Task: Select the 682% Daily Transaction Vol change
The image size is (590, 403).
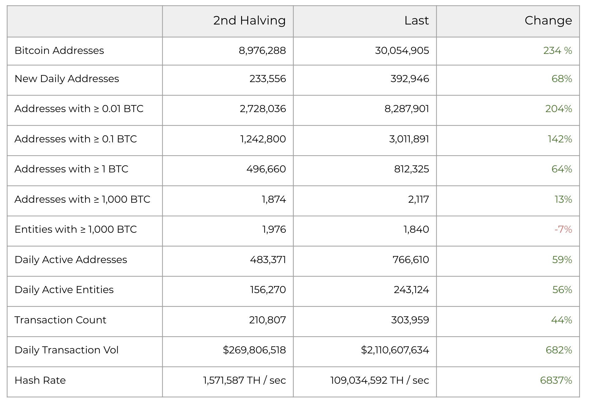Action: pyautogui.click(x=558, y=350)
